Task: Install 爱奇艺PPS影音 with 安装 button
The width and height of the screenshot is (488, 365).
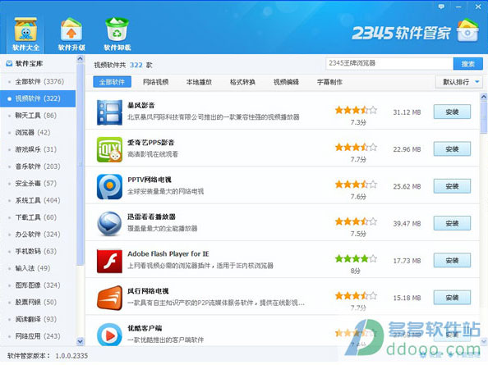Action: 452,149
